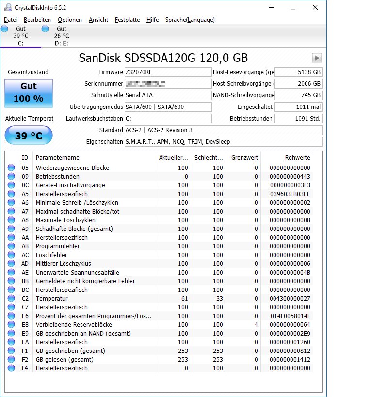Click the 39 °C temperature button
Screen dimensions: 388x397
tap(29, 136)
